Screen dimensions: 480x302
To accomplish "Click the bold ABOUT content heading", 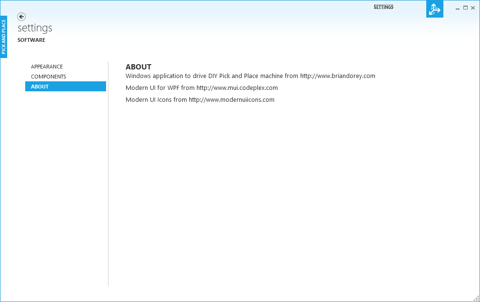I will tap(138, 67).
